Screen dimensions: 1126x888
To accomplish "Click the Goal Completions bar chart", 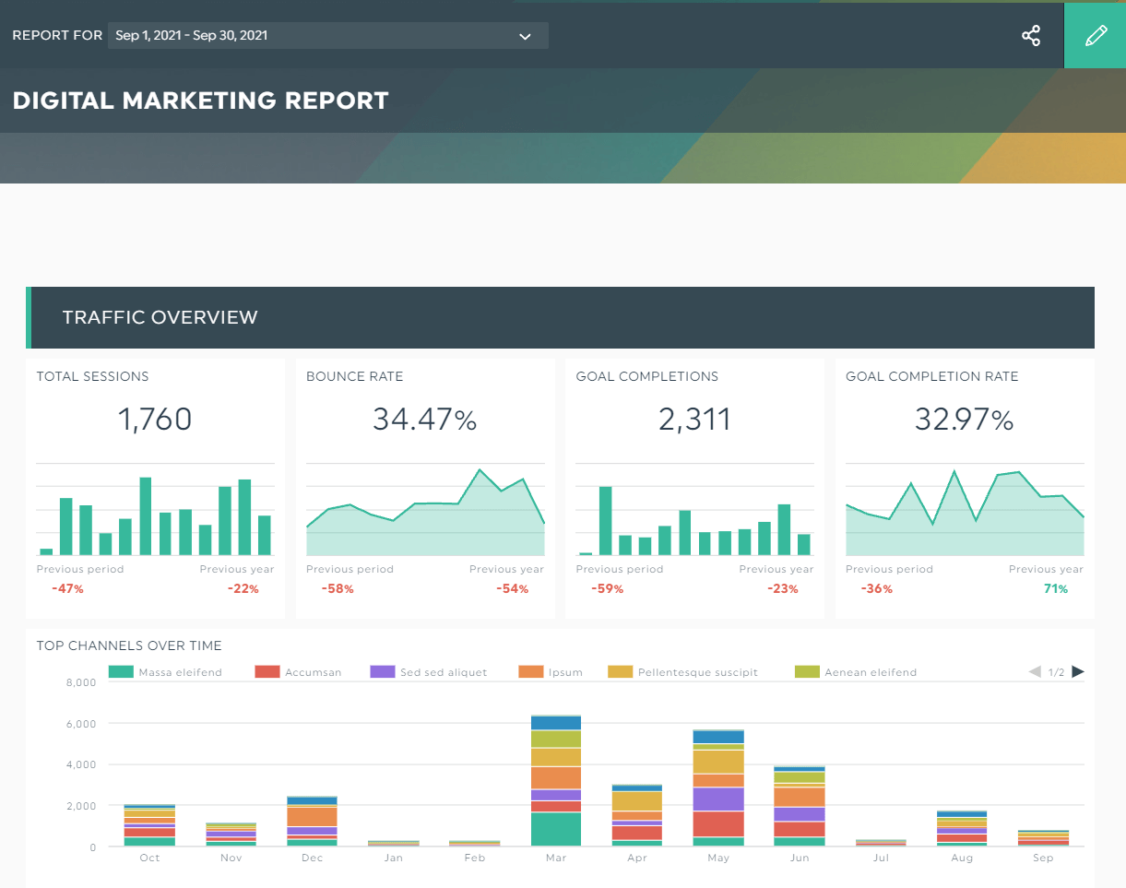I will pyautogui.click(x=694, y=509).
